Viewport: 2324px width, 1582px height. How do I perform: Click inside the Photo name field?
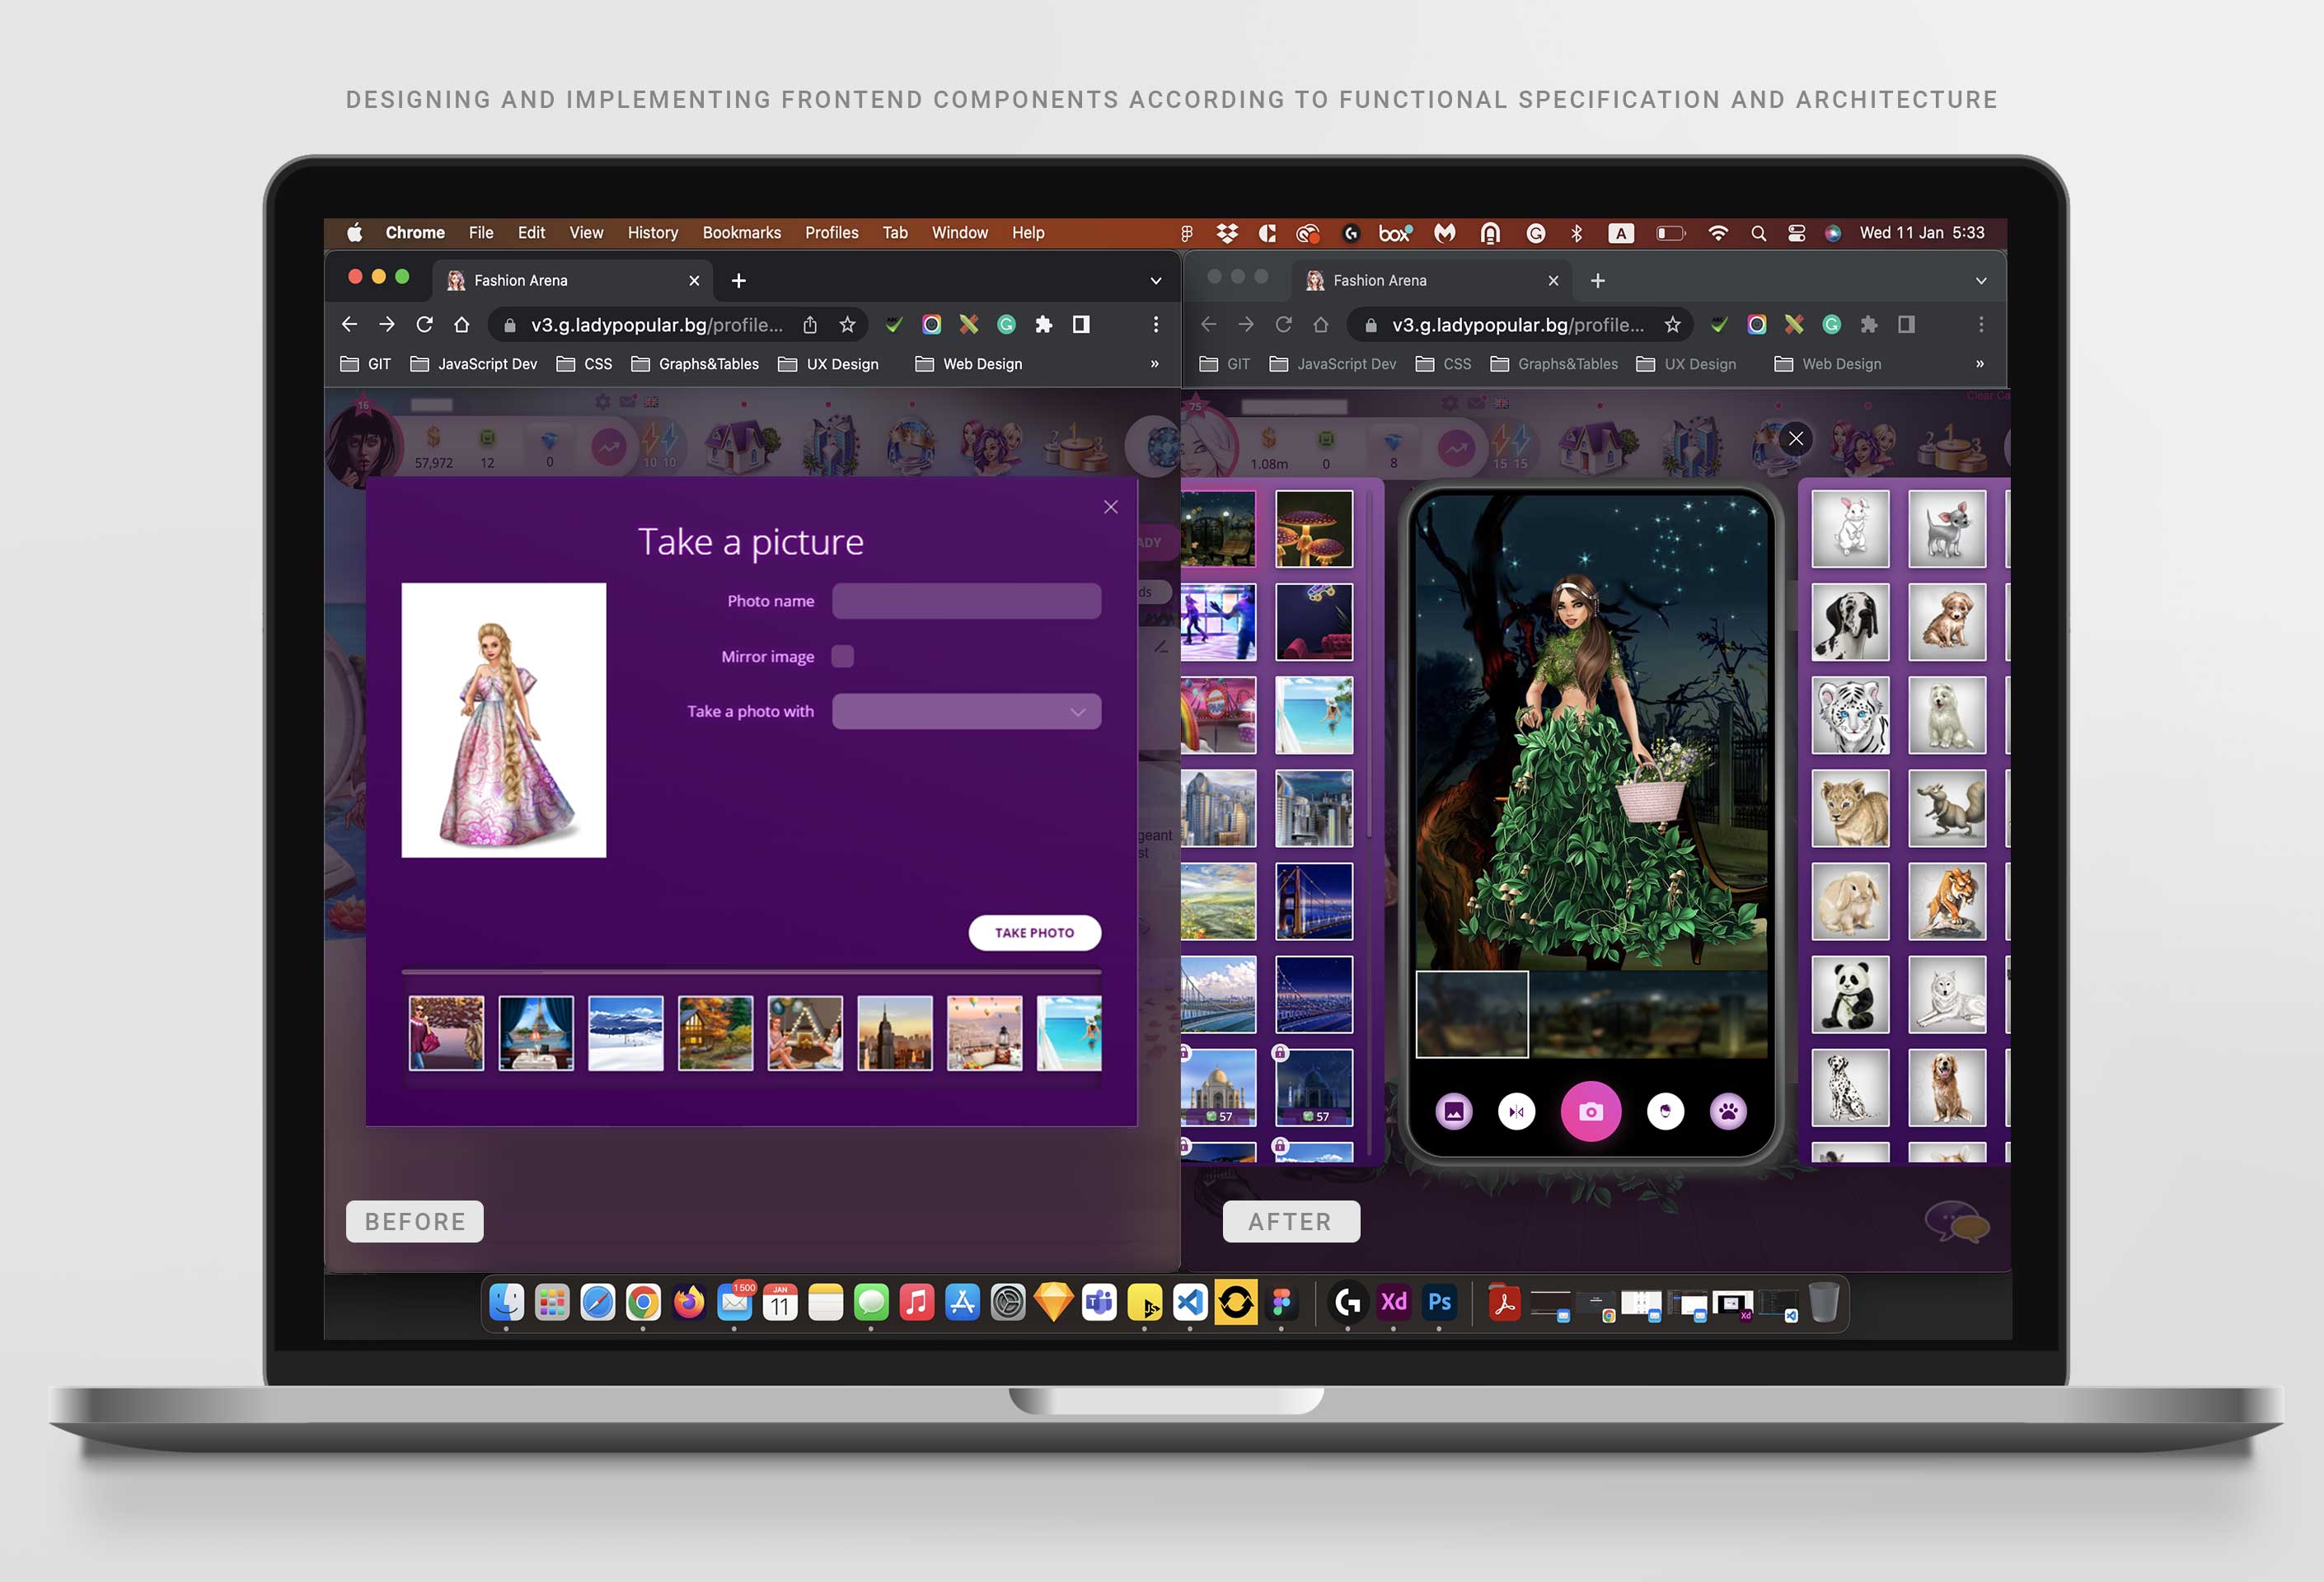point(966,601)
